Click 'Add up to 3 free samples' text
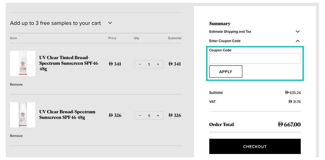Screen dimensions: 325x160 pyautogui.click(x=56, y=23)
